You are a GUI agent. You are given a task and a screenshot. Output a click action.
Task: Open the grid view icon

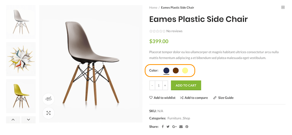[x=283, y=7]
